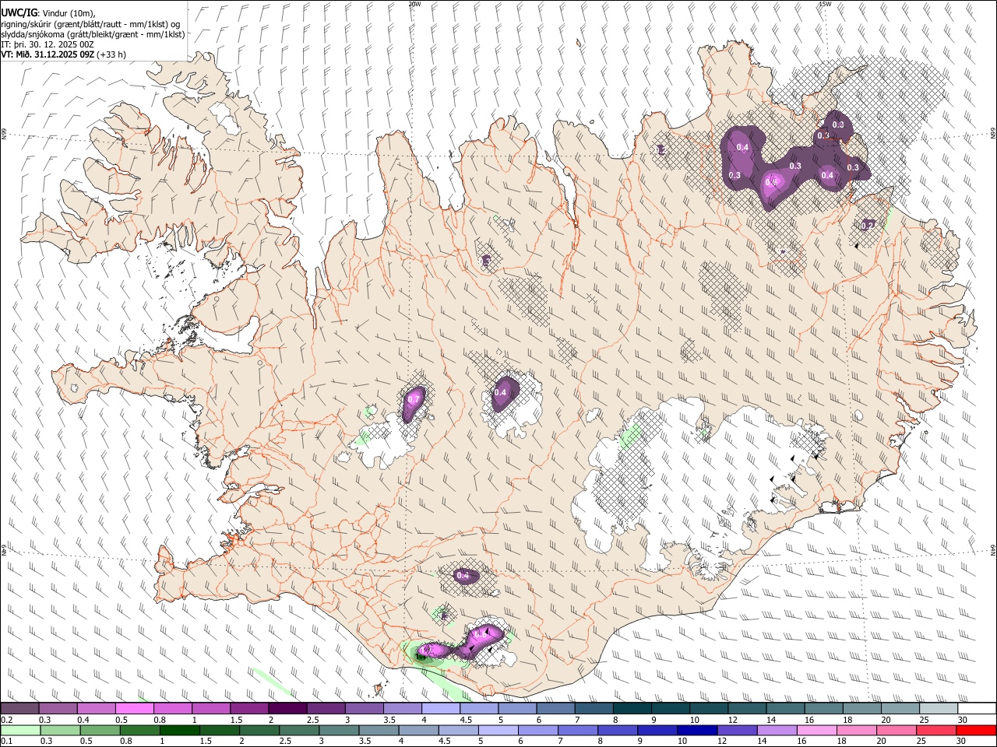Click the deep blue lower swatch starting at 10
997x747 pixels.
tap(698, 731)
